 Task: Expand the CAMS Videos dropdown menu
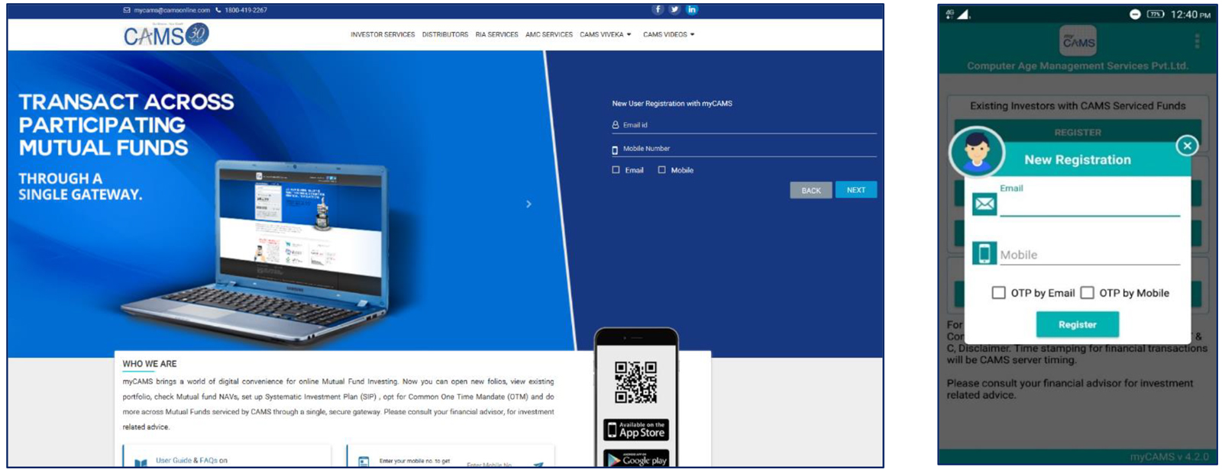coord(668,35)
